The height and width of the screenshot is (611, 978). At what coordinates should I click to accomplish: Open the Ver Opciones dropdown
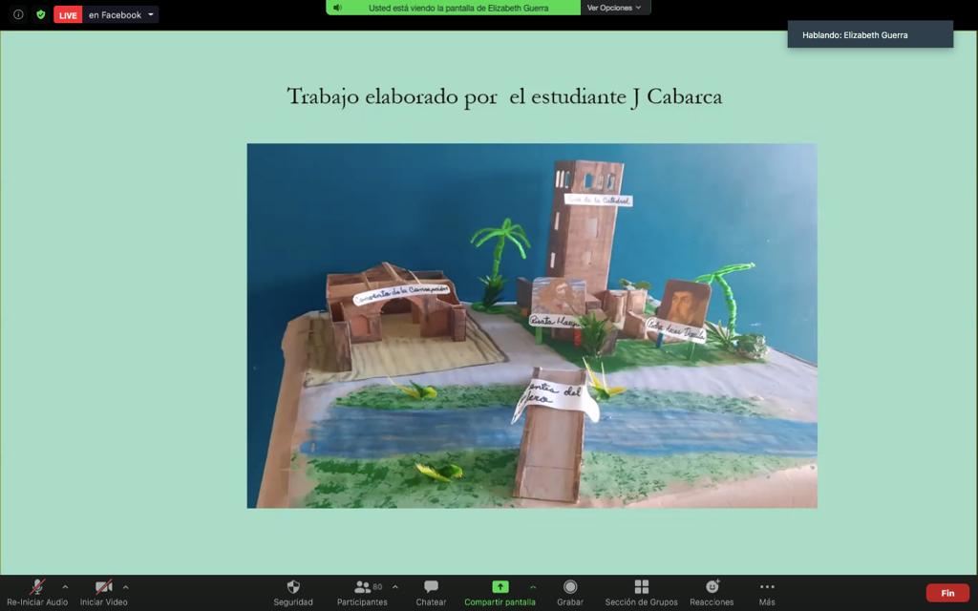tap(615, 8)
